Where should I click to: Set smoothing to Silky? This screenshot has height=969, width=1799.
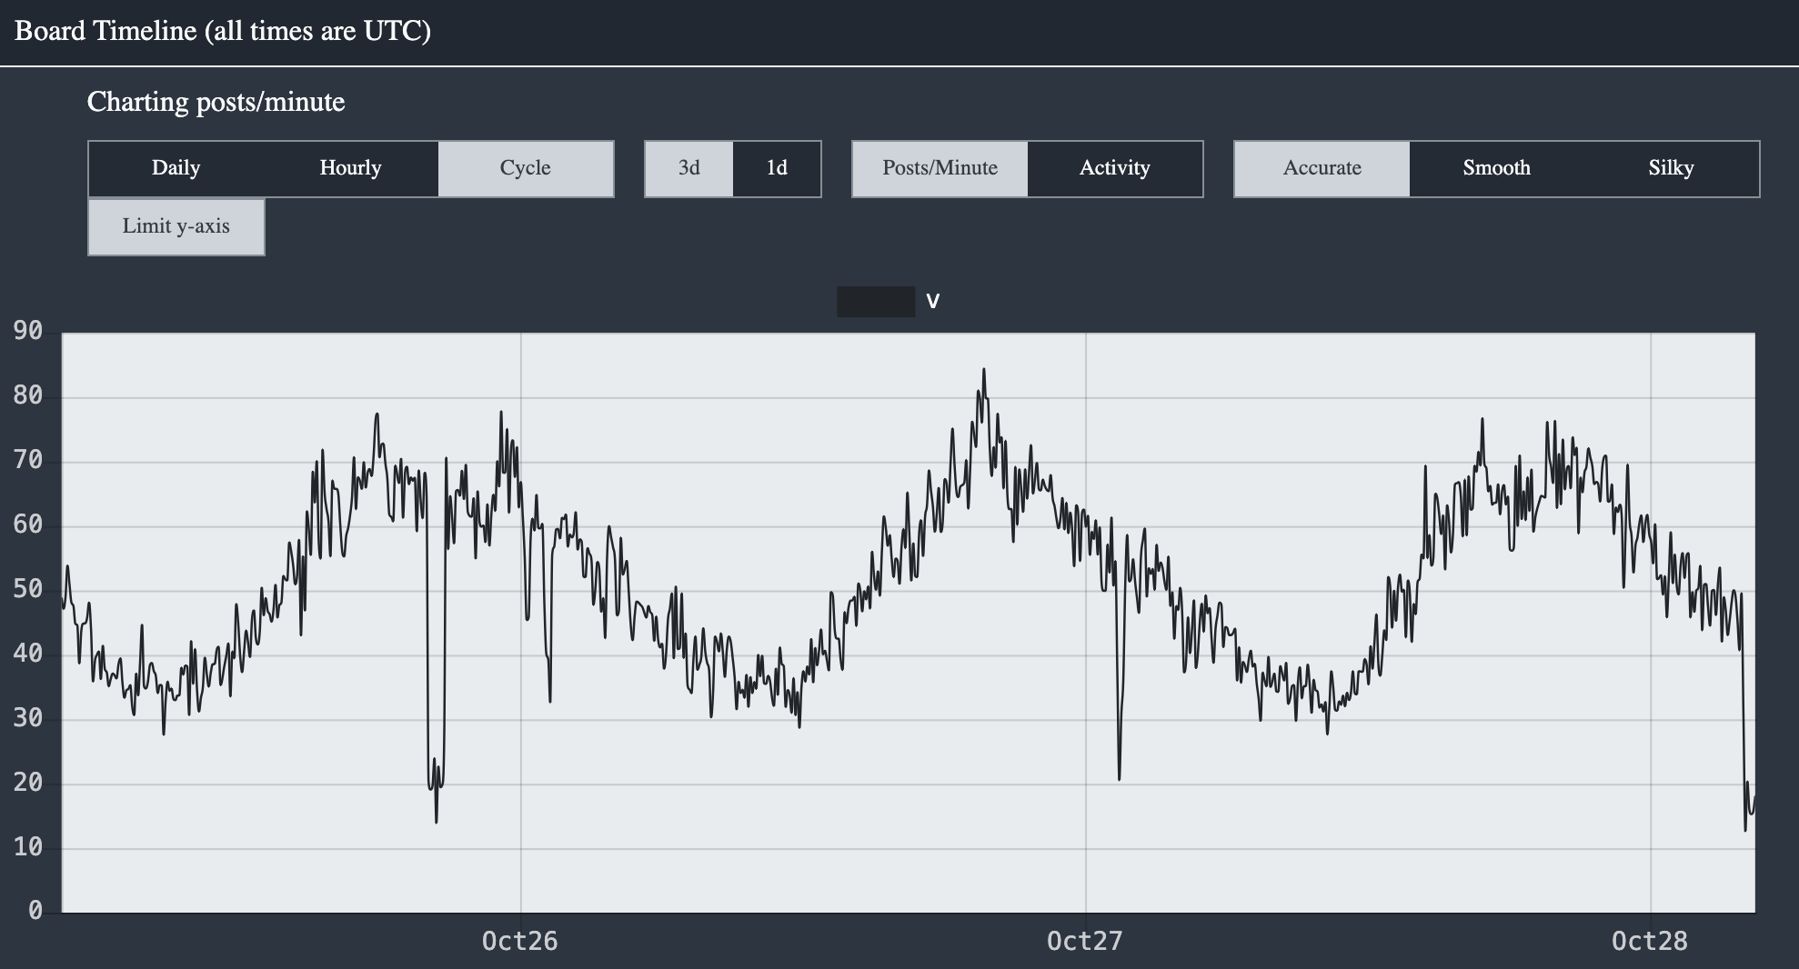tap(1672, 168)
